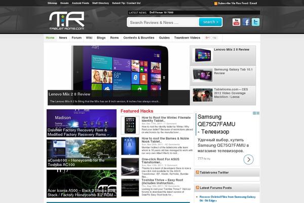The image size is (304, 203).
Task: Open the Facebook page icon
Action: pos(246,22)
